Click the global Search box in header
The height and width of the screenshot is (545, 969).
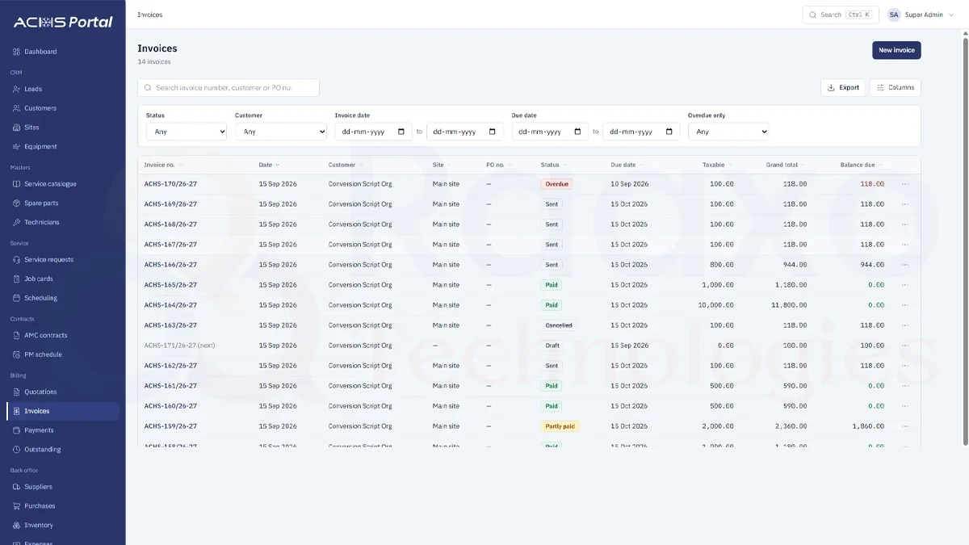841,15
